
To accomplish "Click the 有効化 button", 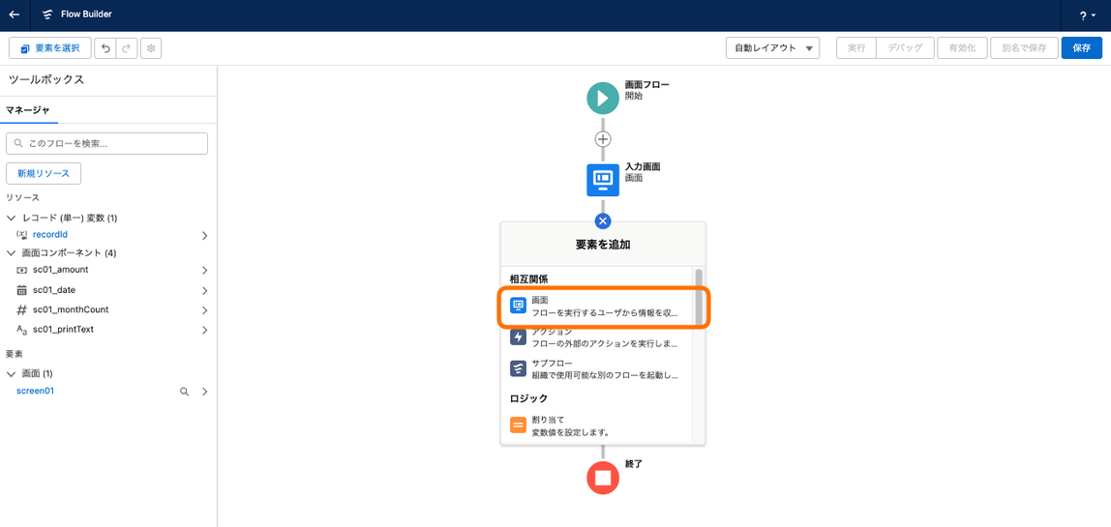I will pyautogui.click(x=962, y=48).
